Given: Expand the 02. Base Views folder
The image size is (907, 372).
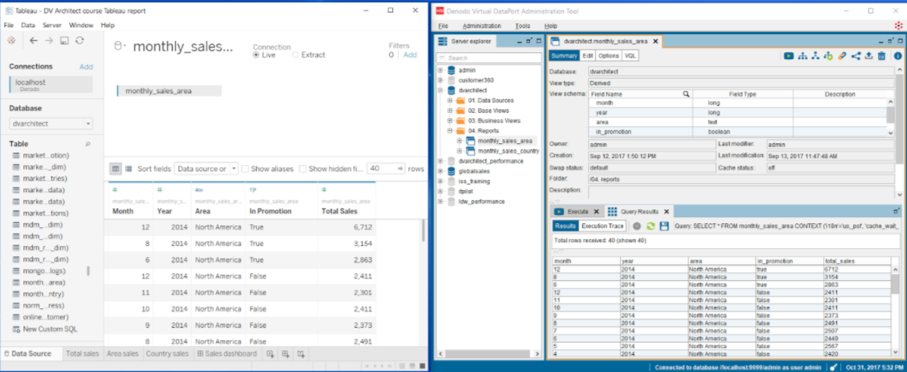Looking at the screenshot, I should (x=450, y=111).
